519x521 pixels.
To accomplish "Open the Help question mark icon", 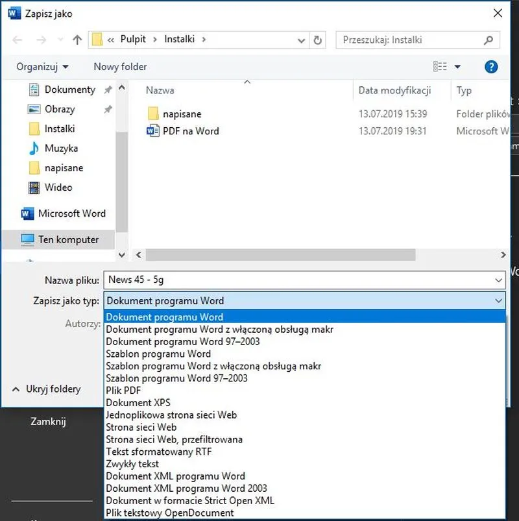I will (491, 67).
